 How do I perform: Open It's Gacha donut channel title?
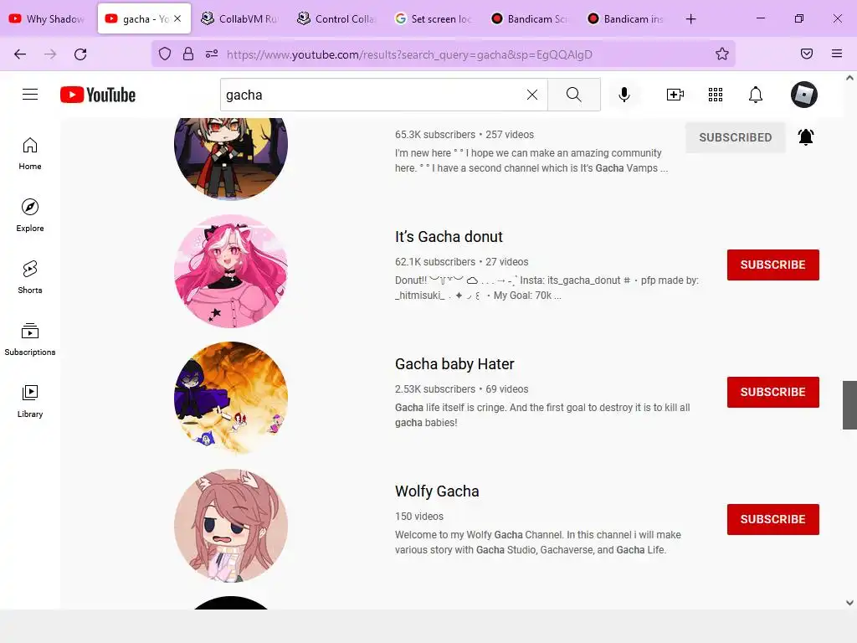[449, 237]
